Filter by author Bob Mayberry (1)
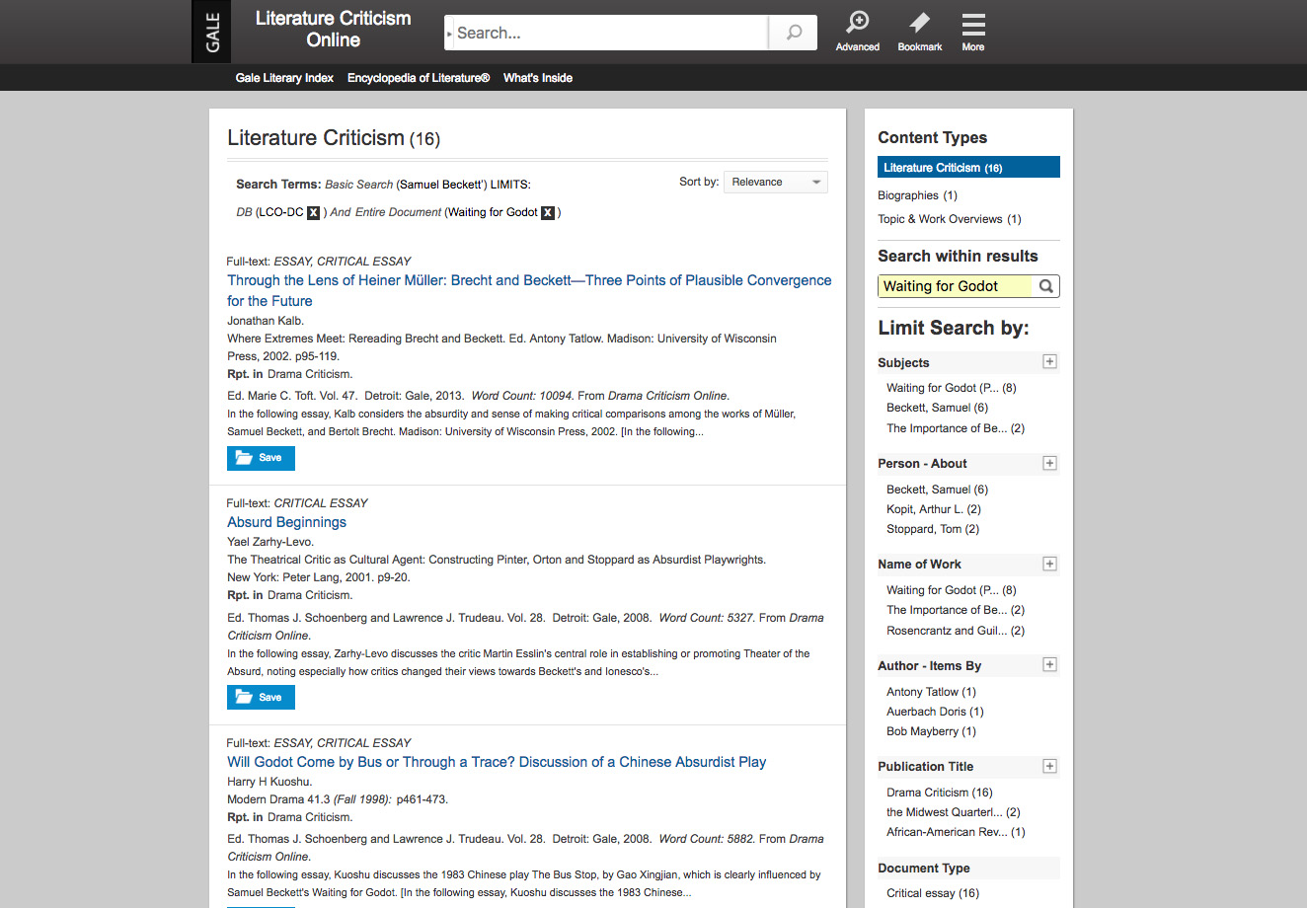Screen dimensions: 1307x908 931,731
